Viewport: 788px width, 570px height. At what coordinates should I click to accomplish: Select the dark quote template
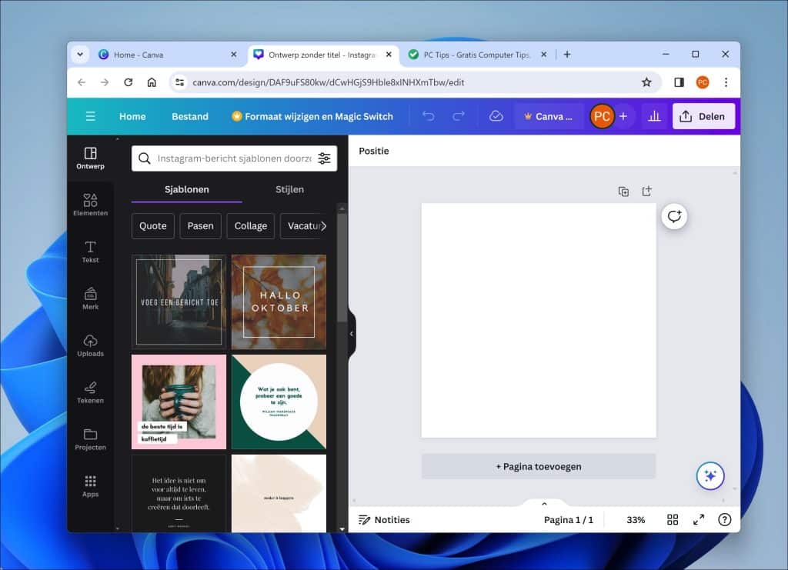(x=179, y=493)
